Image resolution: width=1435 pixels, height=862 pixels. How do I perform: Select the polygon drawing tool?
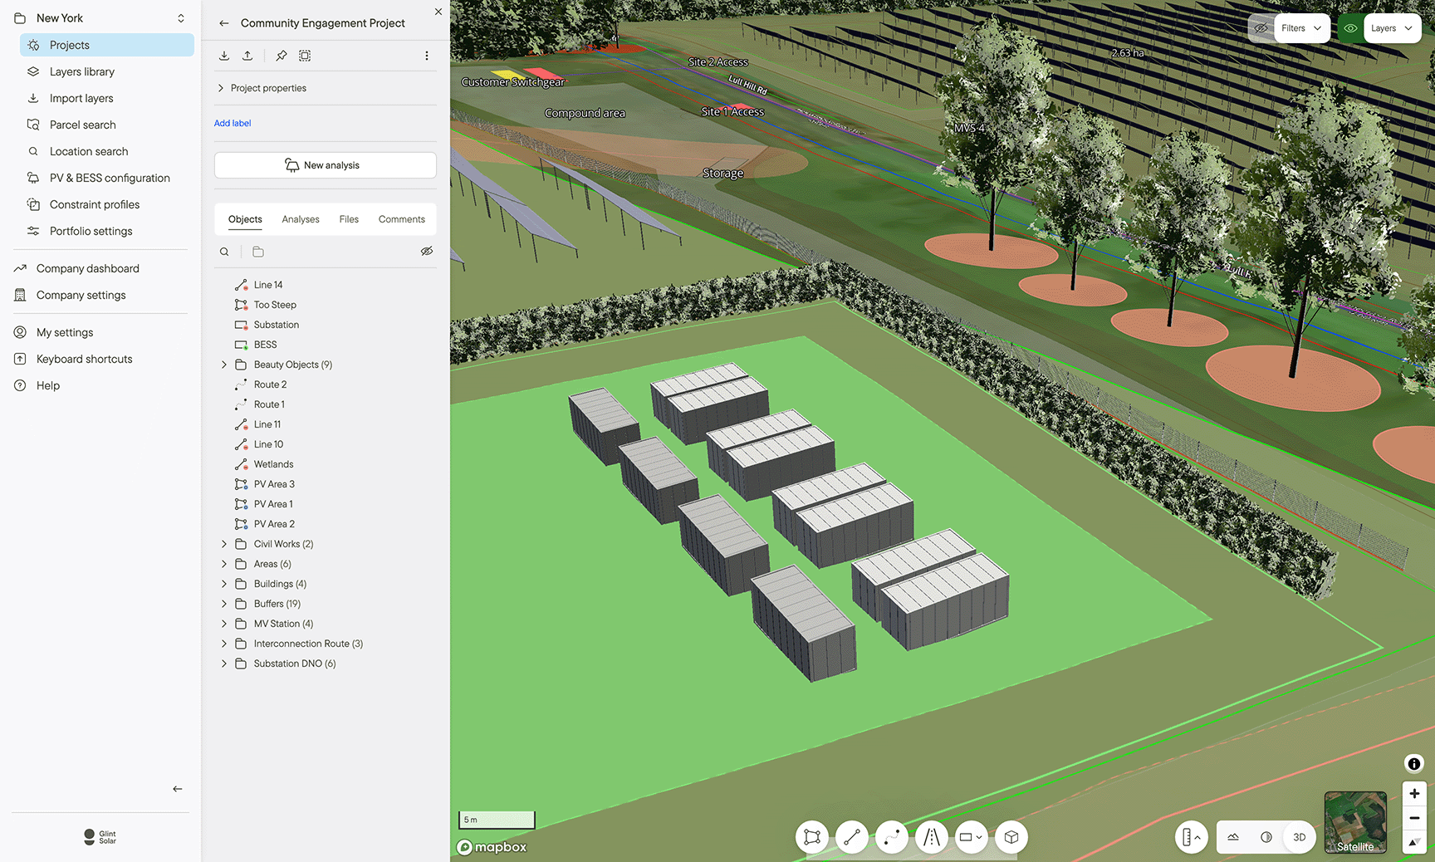pyautogui.click(x=812, y=837)
